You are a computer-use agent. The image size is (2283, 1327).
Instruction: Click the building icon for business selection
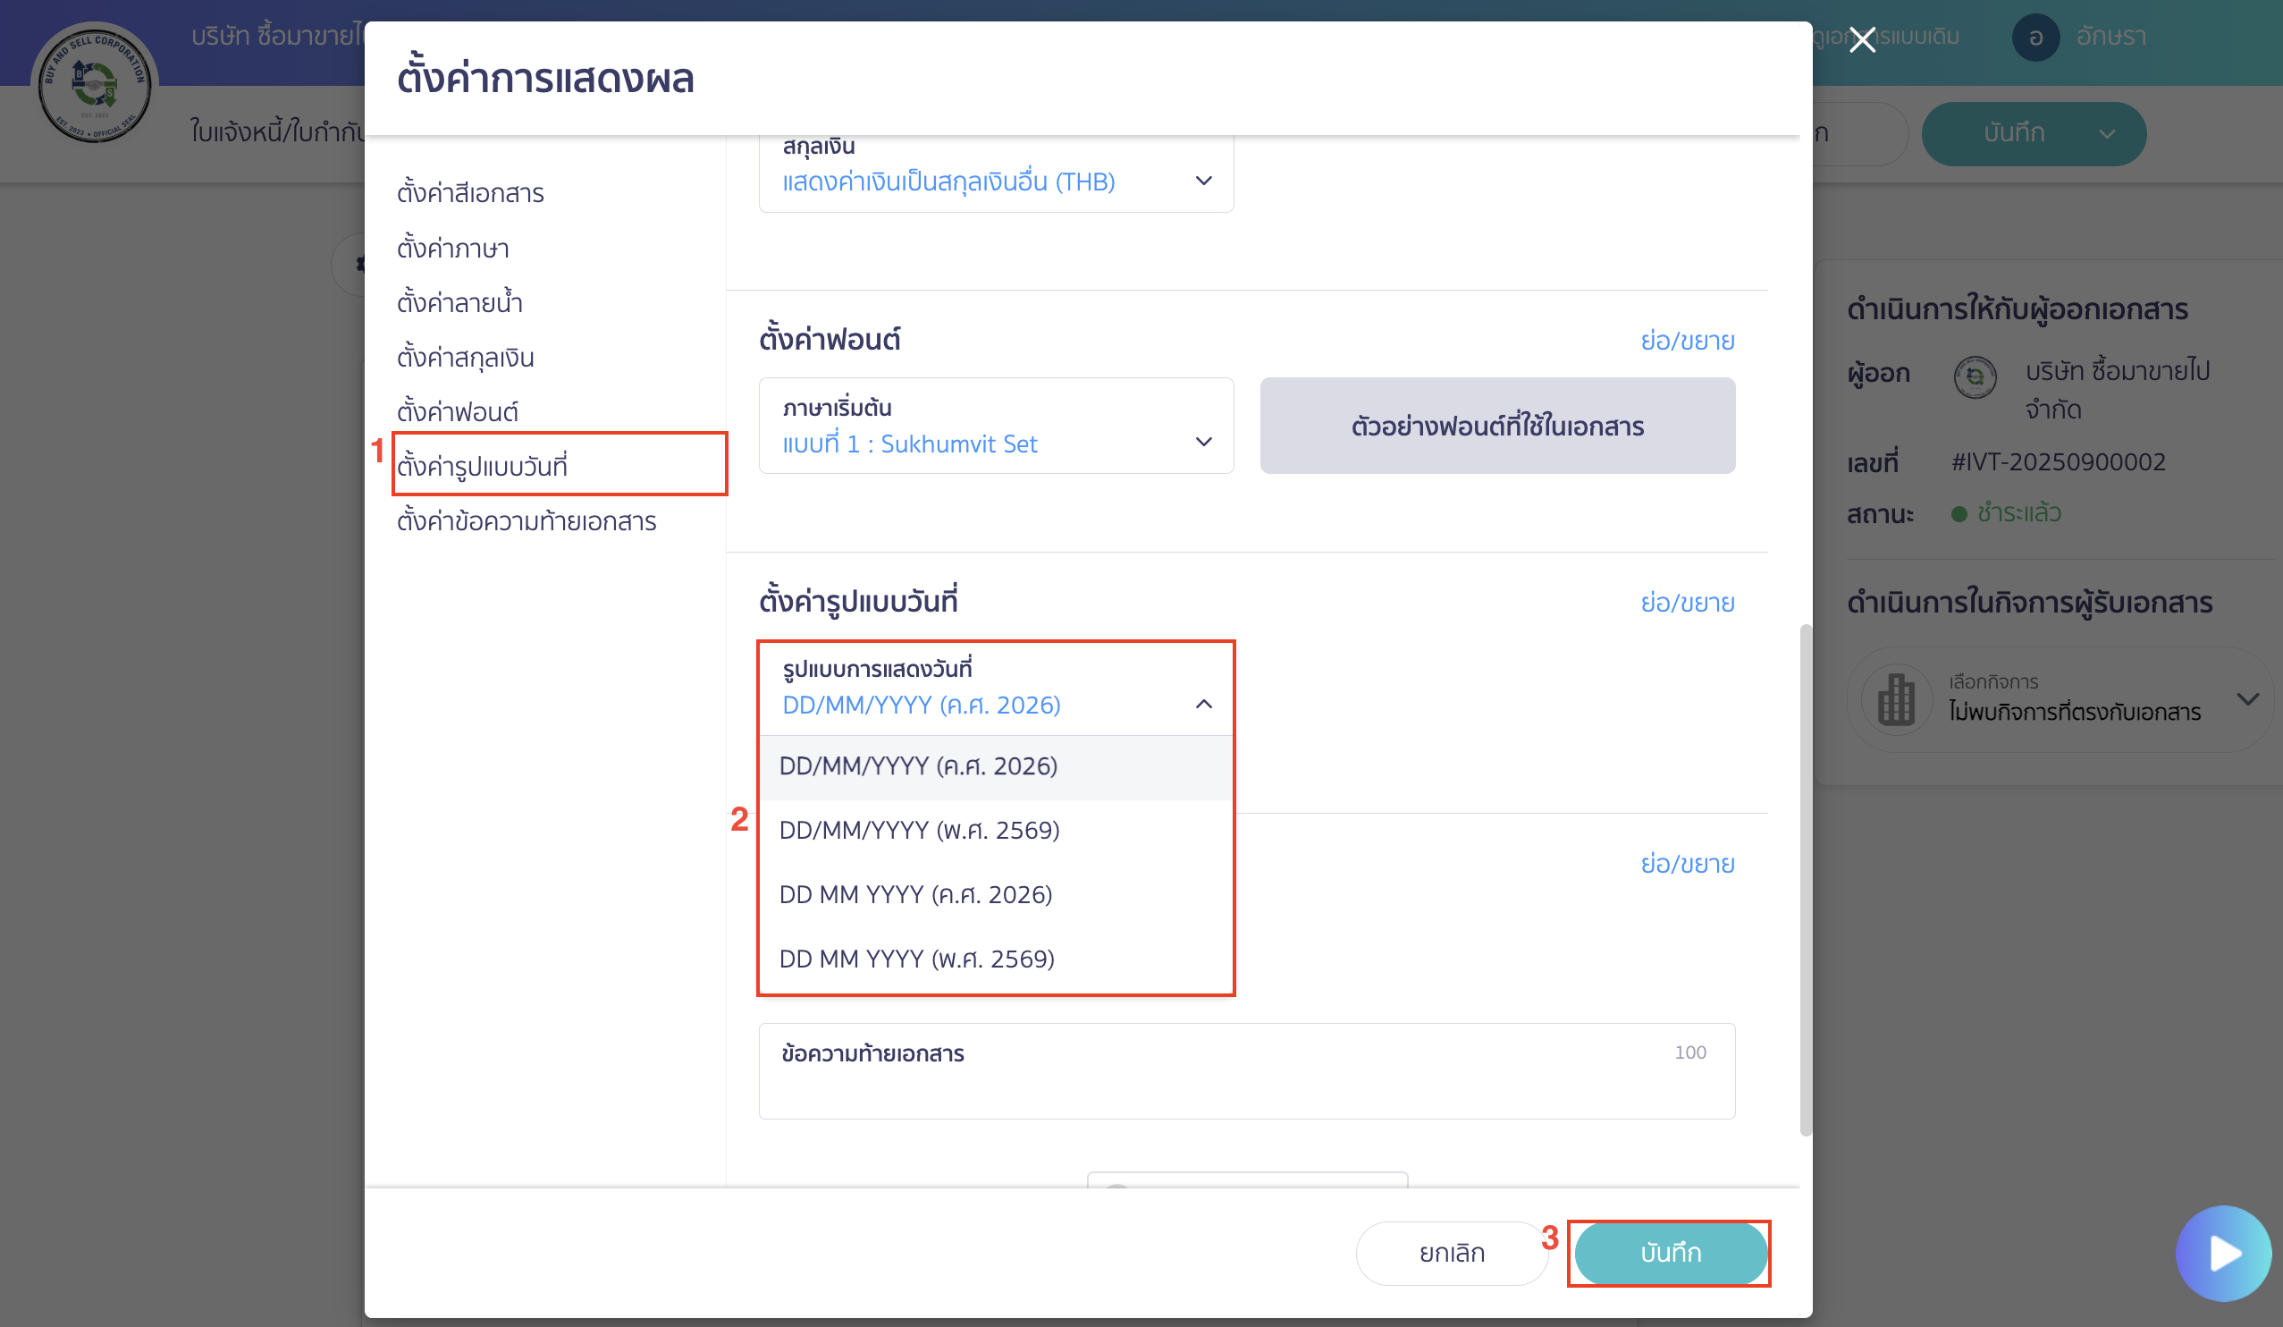[1895, 699]
